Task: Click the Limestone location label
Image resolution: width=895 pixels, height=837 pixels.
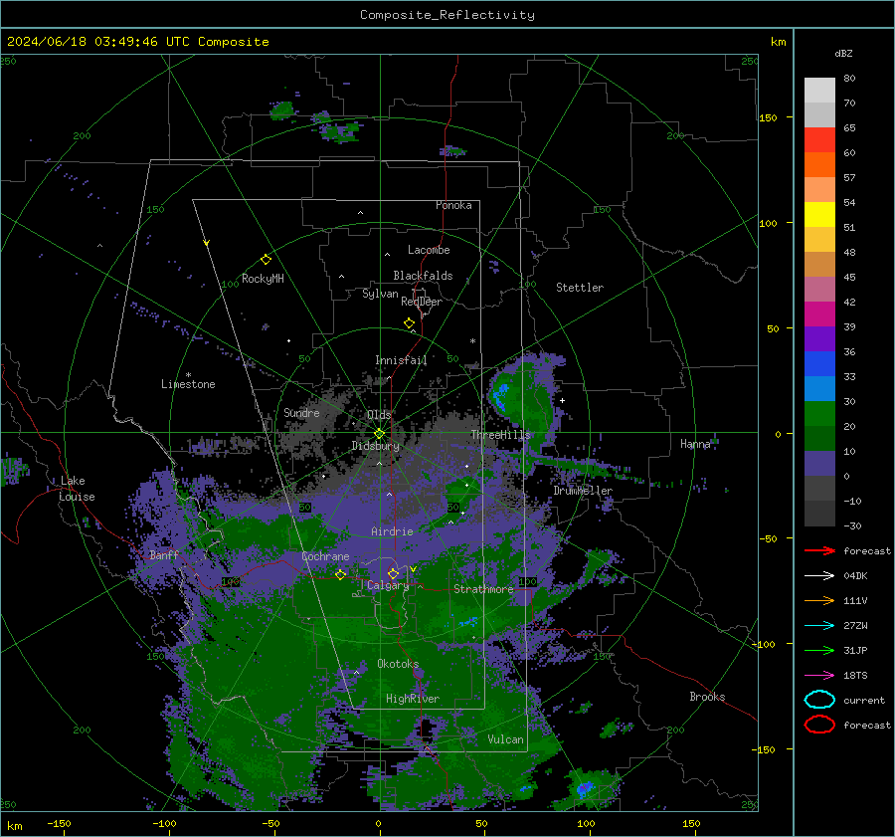Action: click(188, 384)
